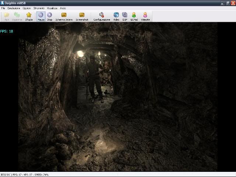Open the Video plugin settings icon
Viewport: 236px width, 177px height.
pyautogui.click(x=116, y=16)
